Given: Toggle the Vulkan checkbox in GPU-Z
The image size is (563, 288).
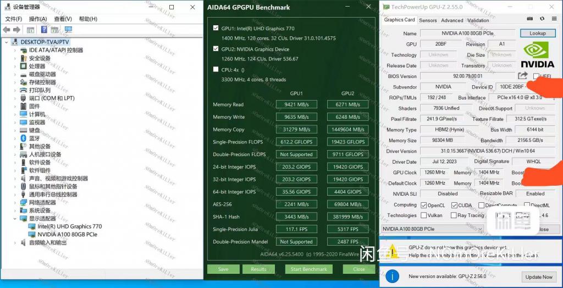Looking at the screenshot, I should point(423,215).
